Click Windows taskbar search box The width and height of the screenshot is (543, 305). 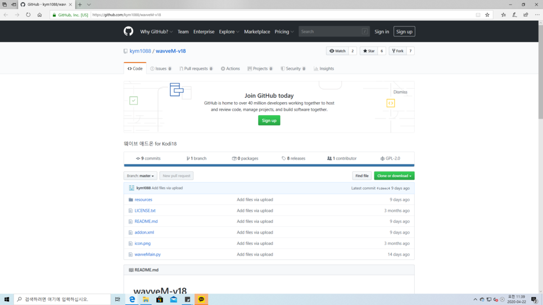[x=62, y=299]
